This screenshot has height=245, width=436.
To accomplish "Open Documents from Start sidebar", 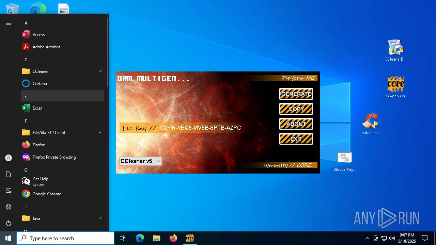I will click(x=9, y=174).
